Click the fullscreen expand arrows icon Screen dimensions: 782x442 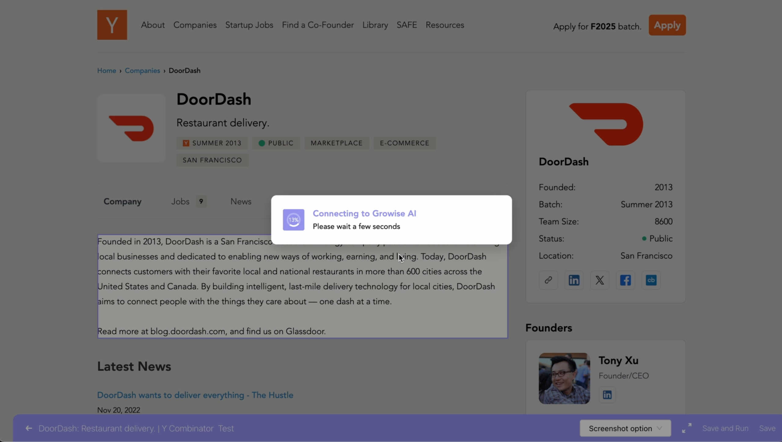[x=687, y=428]
